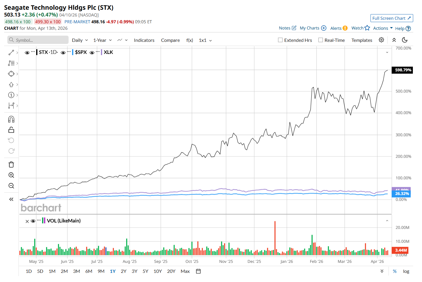Open the date range calendar icon
The image size is (422, 282).
[x=198, y=271]
